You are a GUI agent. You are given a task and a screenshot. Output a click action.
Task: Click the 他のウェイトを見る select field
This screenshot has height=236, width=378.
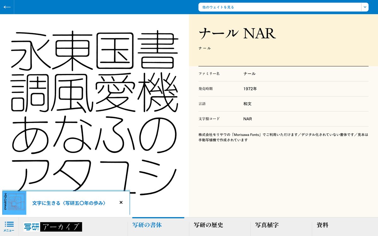pyautogui.click(x=283, y=7)
